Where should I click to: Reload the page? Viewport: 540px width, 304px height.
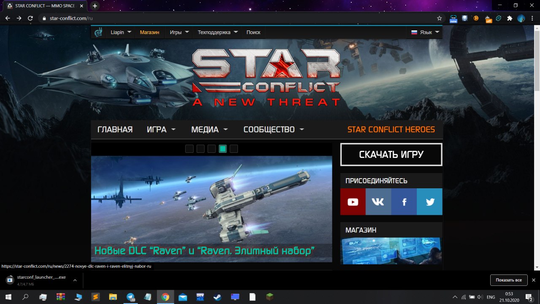click(x=30, y=18)
